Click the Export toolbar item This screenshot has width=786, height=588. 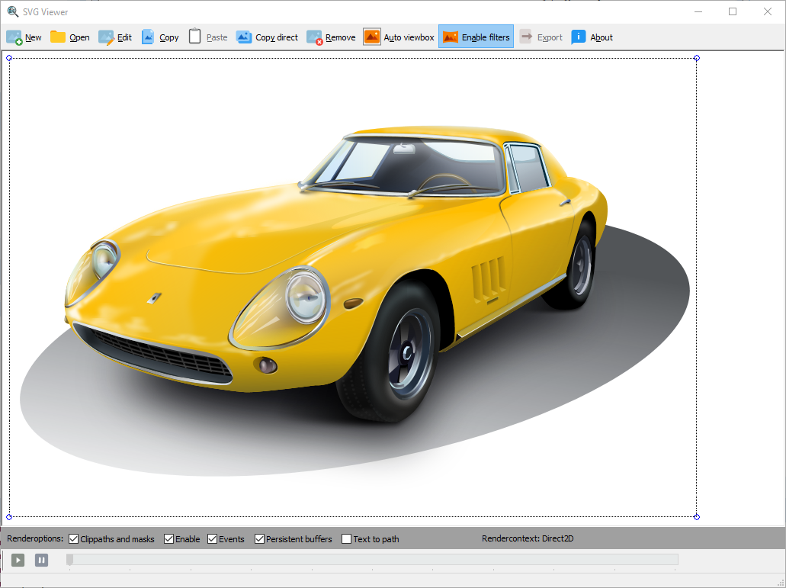(541, 37)
